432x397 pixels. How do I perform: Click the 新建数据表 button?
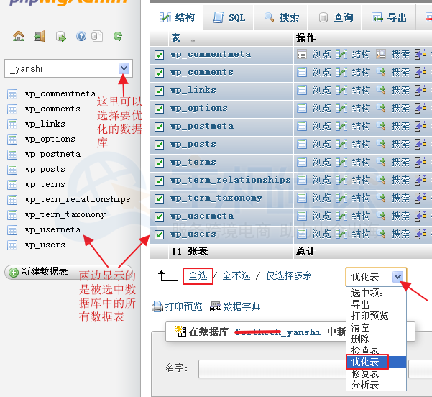coord(68,272)
